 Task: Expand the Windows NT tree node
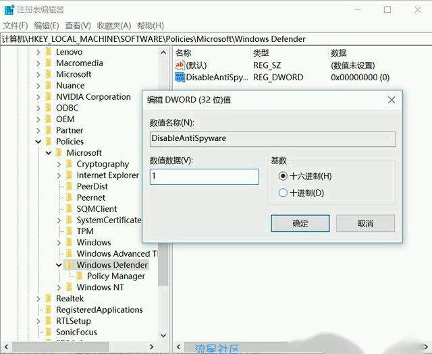(59, 288)
